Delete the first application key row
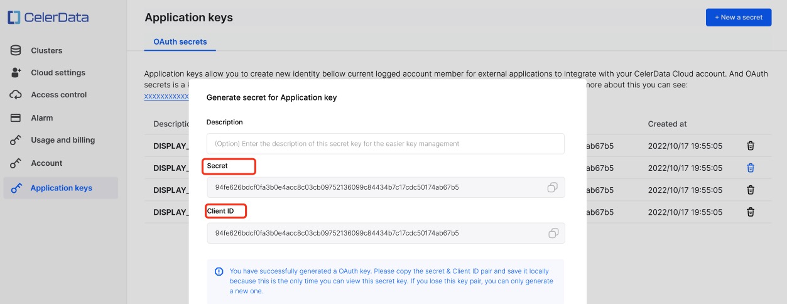The height and width of the screenshot is (304, 787). [750, 146]
